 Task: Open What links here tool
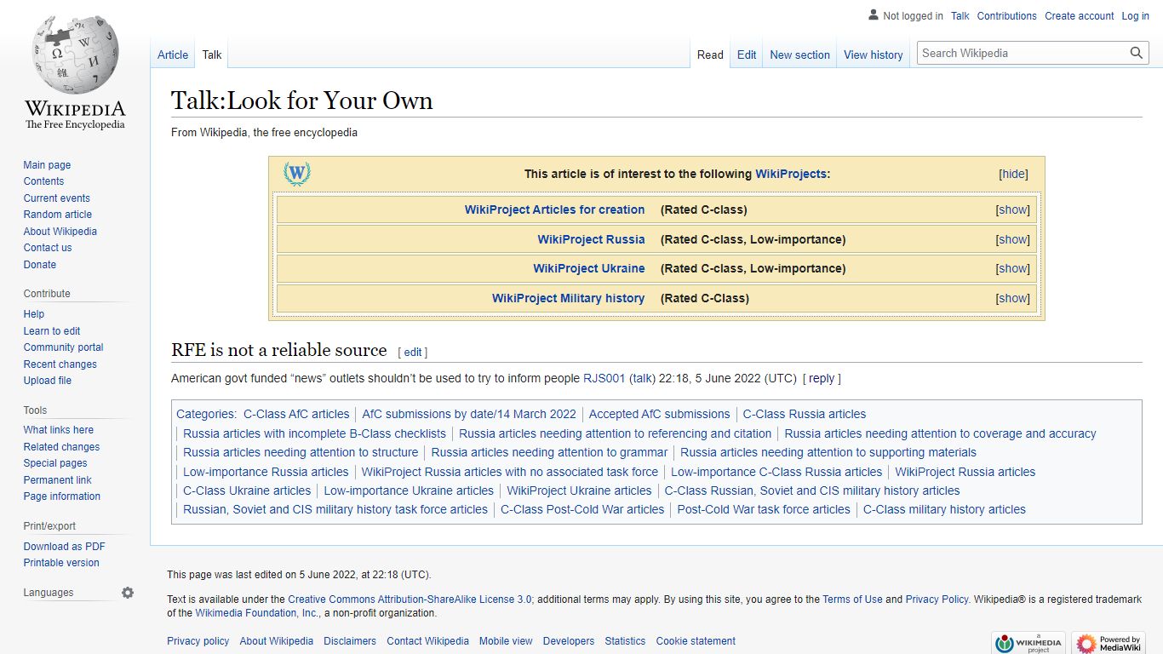(x=58, y=430)
